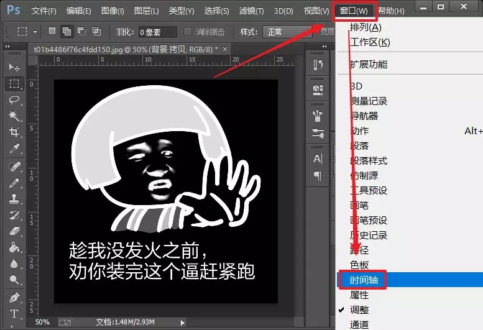
Task: Choose 时间轴 from the Window menu
Action: [x=410, y=280]
